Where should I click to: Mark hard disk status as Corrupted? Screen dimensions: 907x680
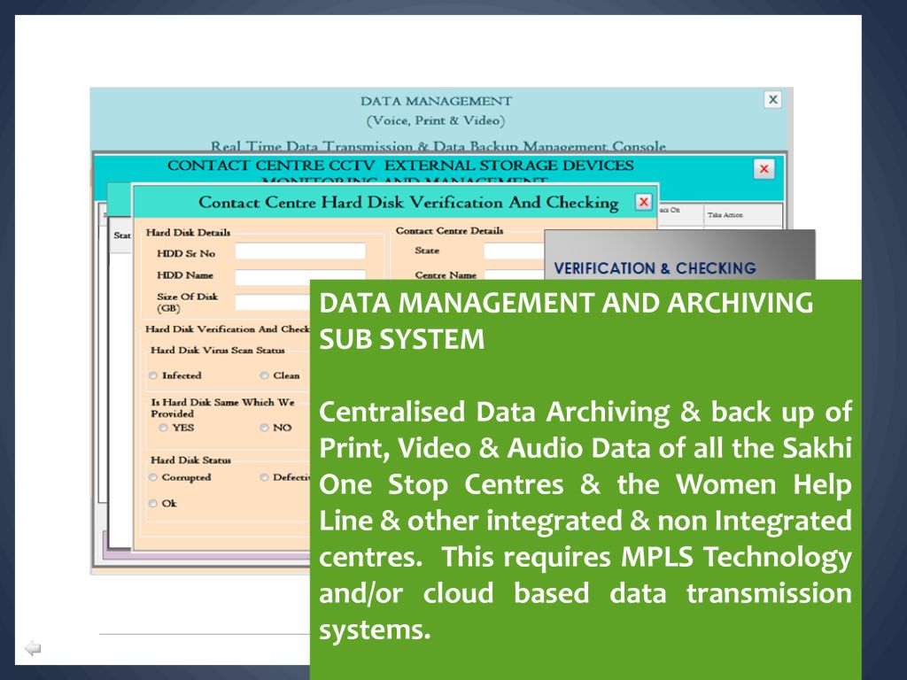tap(153, 477)
